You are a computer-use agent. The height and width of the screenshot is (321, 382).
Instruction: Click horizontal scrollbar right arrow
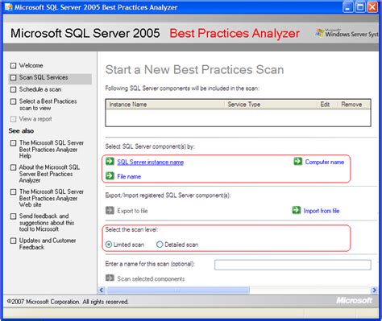tap(374, 290)
